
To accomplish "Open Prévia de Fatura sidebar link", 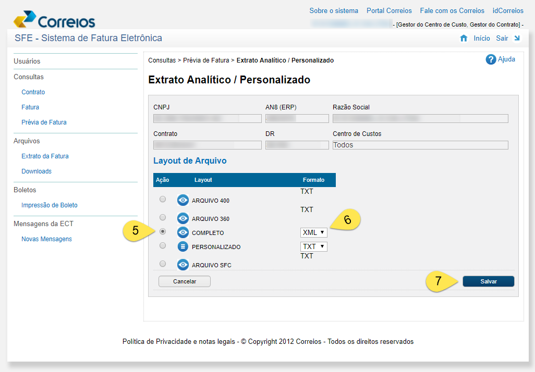I will pos(44,122).
